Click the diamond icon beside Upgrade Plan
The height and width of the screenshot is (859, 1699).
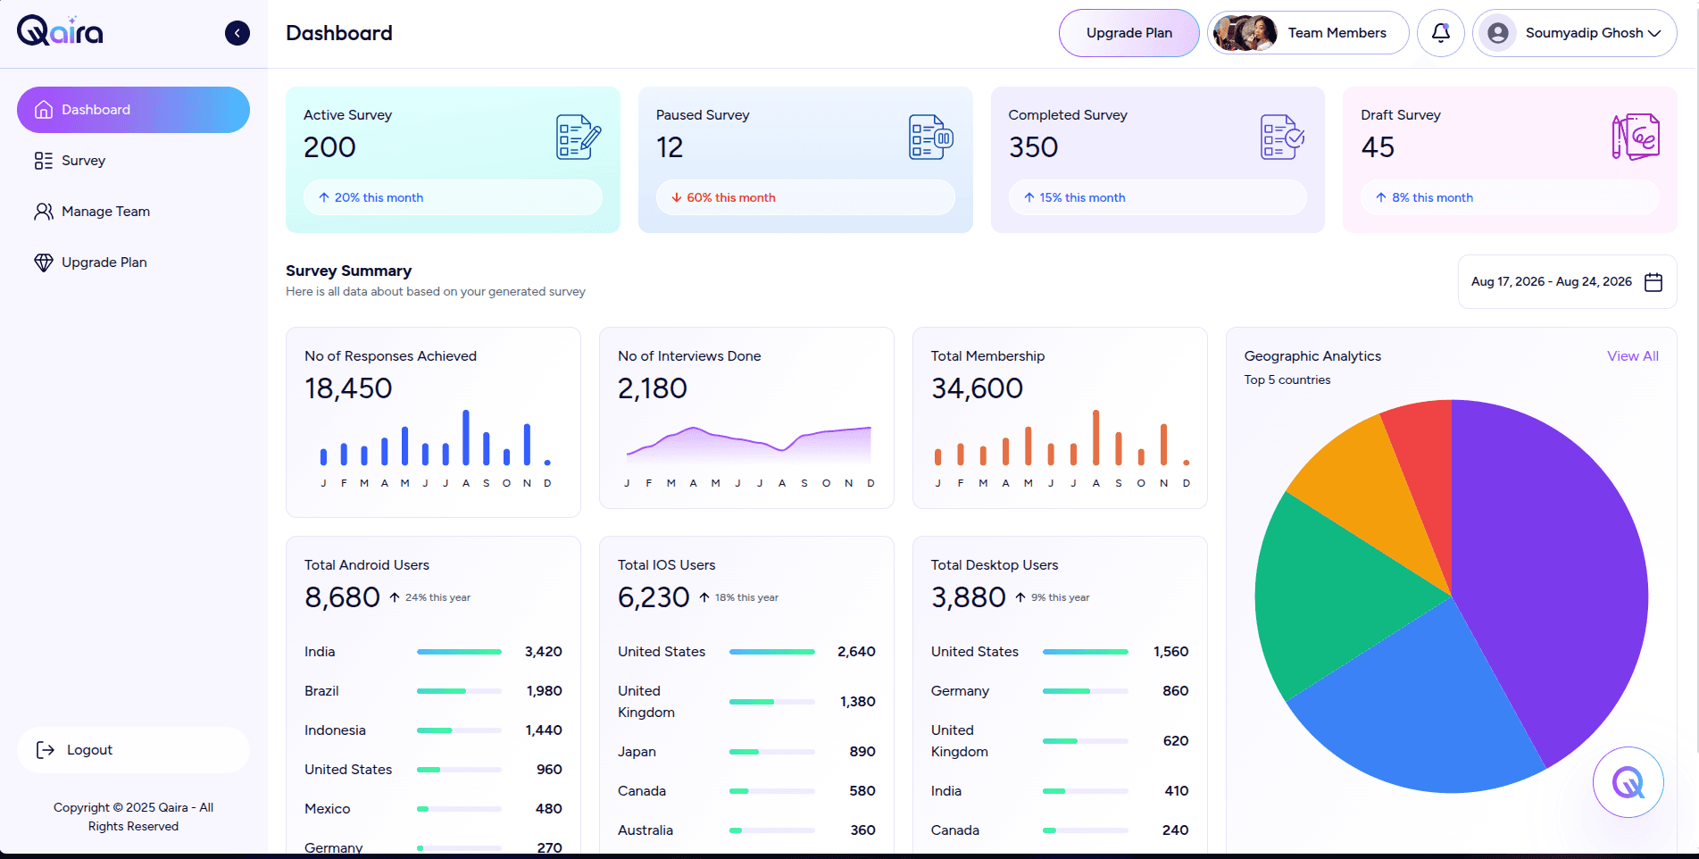click(x=44, y=263)
